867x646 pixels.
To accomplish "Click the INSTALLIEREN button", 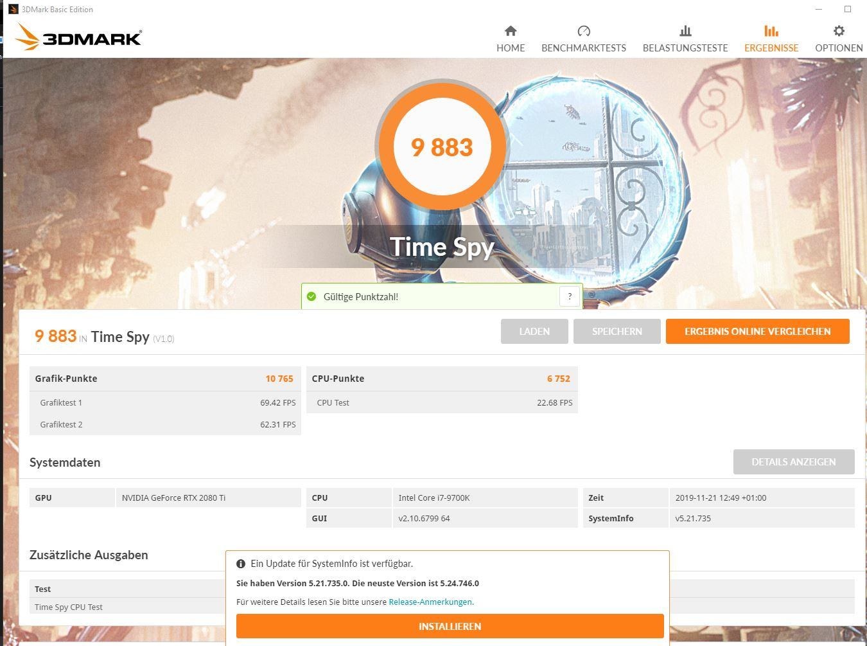I will [450, 626].
